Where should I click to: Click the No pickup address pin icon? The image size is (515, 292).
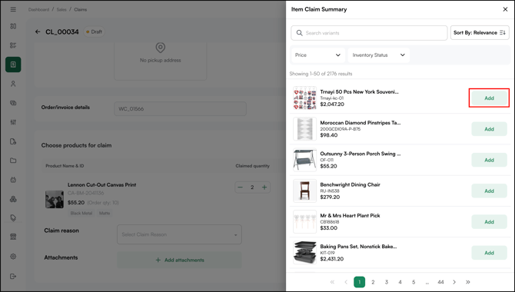(x=161, y=48)
